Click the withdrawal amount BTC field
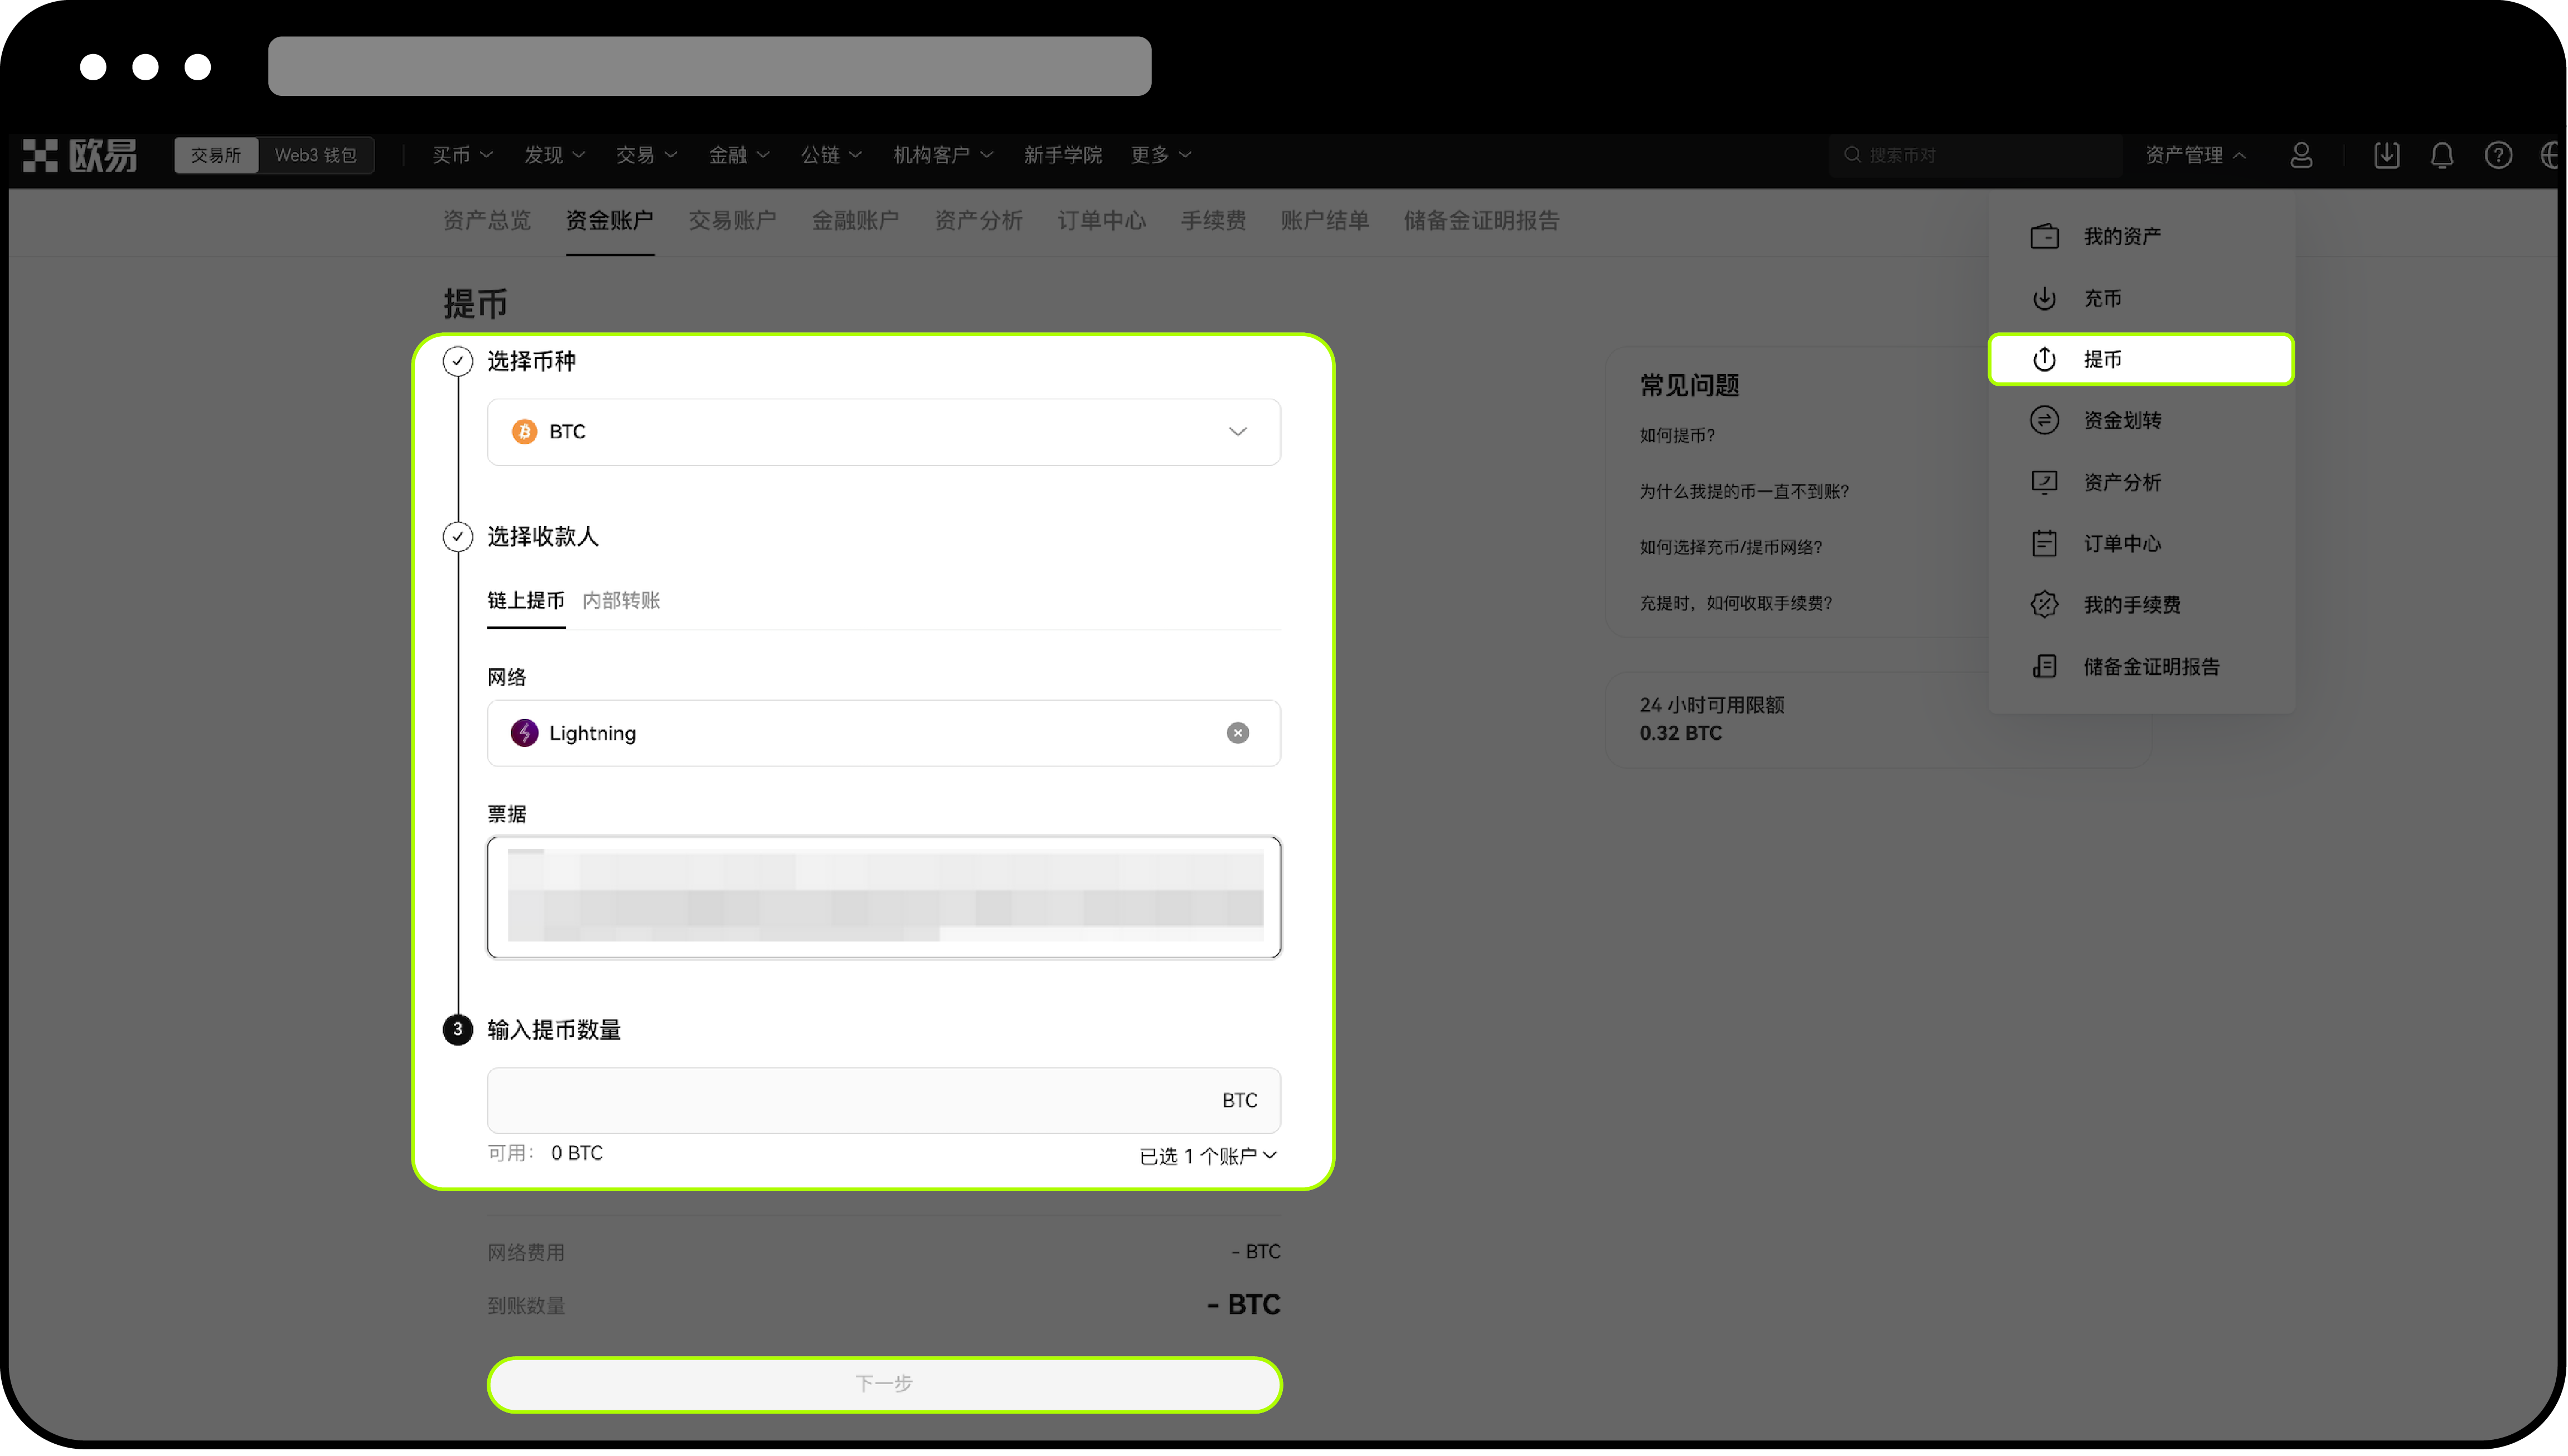The width and height of the screenshot is (2568, 1456). pyautogui.click(x=883, y=1100)
